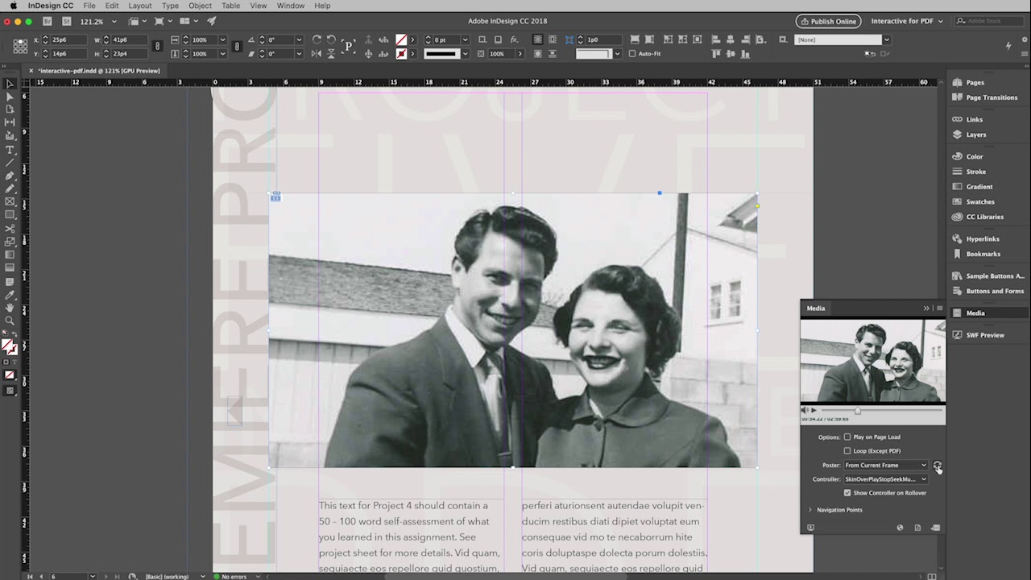Click the reference point locator grid
Screen dimensions: 1031x580
click(x=20, y=47)
